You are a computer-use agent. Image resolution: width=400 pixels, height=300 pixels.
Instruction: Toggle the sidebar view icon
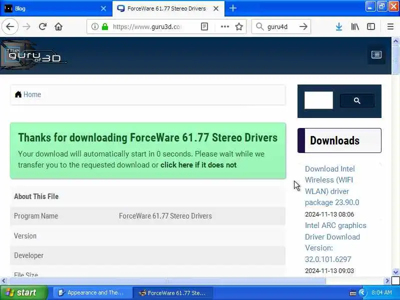tap(370, 26)
